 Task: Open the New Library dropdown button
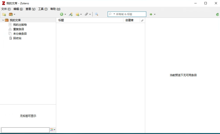pos(12,14)
